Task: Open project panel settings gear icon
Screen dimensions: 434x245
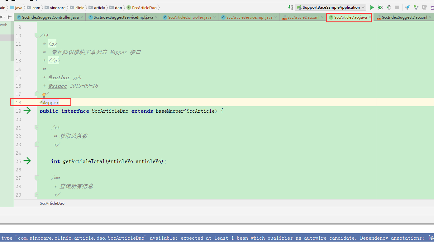Action: [2, 17]
